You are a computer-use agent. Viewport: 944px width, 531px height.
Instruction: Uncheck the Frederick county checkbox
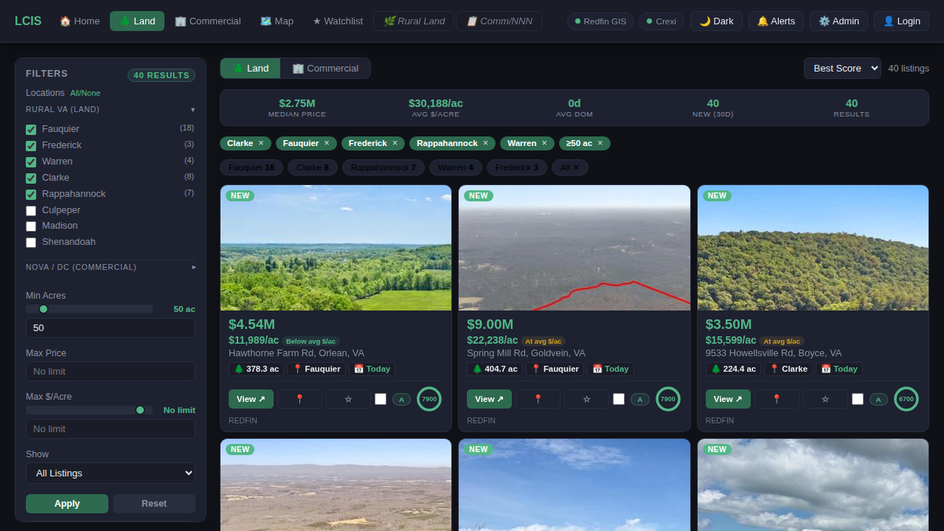[31, 146]
